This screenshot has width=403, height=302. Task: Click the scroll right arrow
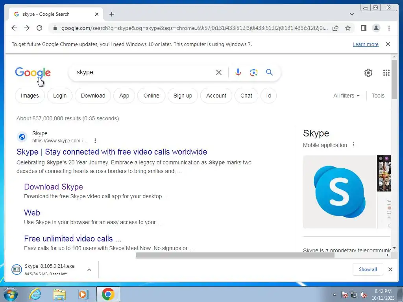coord(388,255)
